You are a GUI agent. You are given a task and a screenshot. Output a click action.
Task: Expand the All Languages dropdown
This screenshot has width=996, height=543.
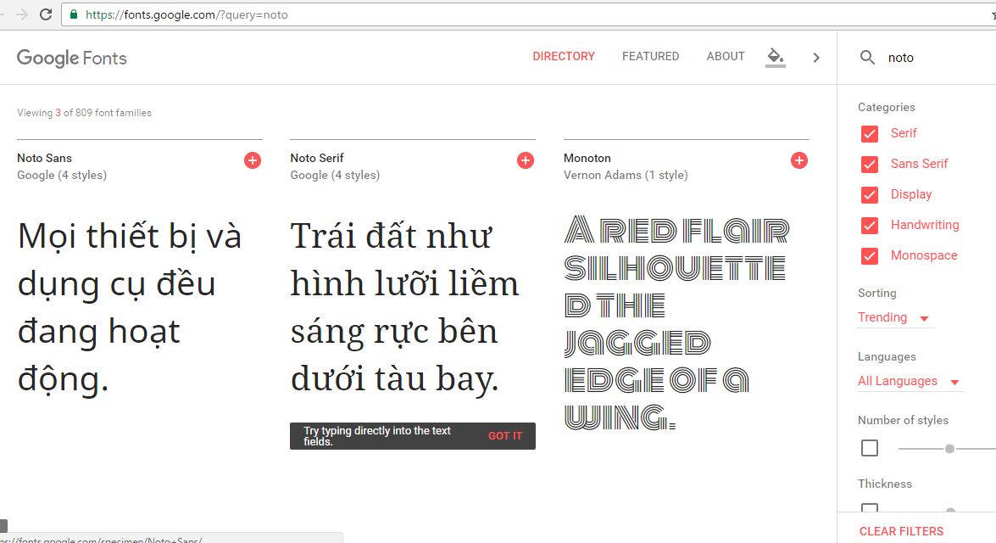click(909, 381)
